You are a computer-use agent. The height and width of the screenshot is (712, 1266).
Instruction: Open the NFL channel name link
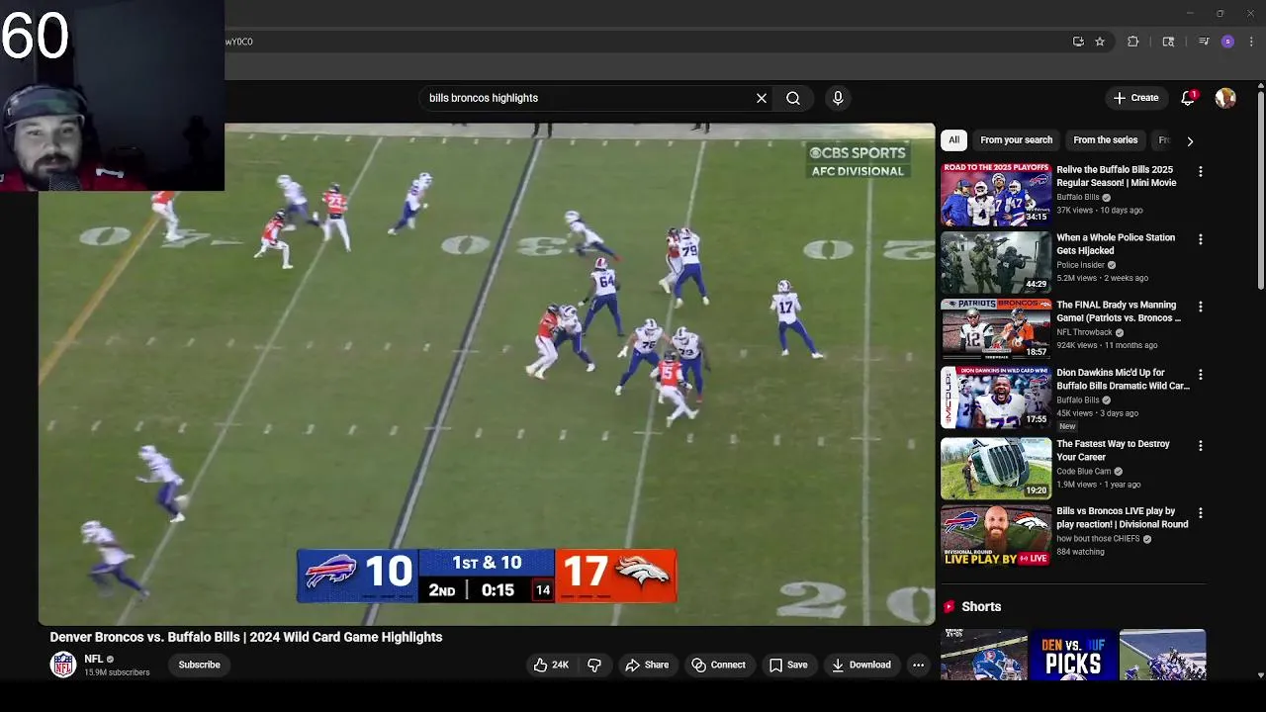pos(94,659)
